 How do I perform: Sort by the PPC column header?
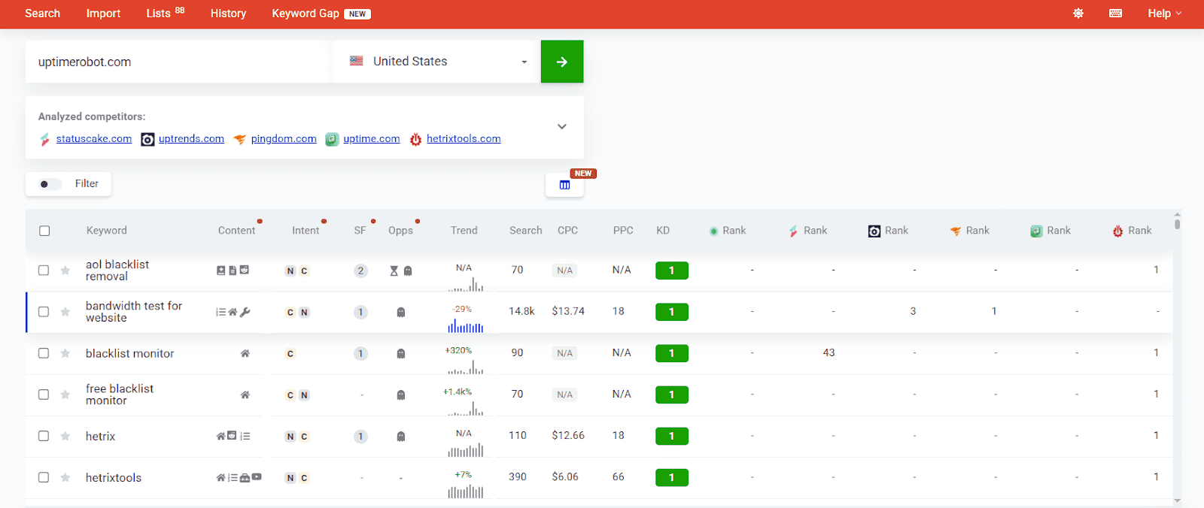(x=623, y=231)
